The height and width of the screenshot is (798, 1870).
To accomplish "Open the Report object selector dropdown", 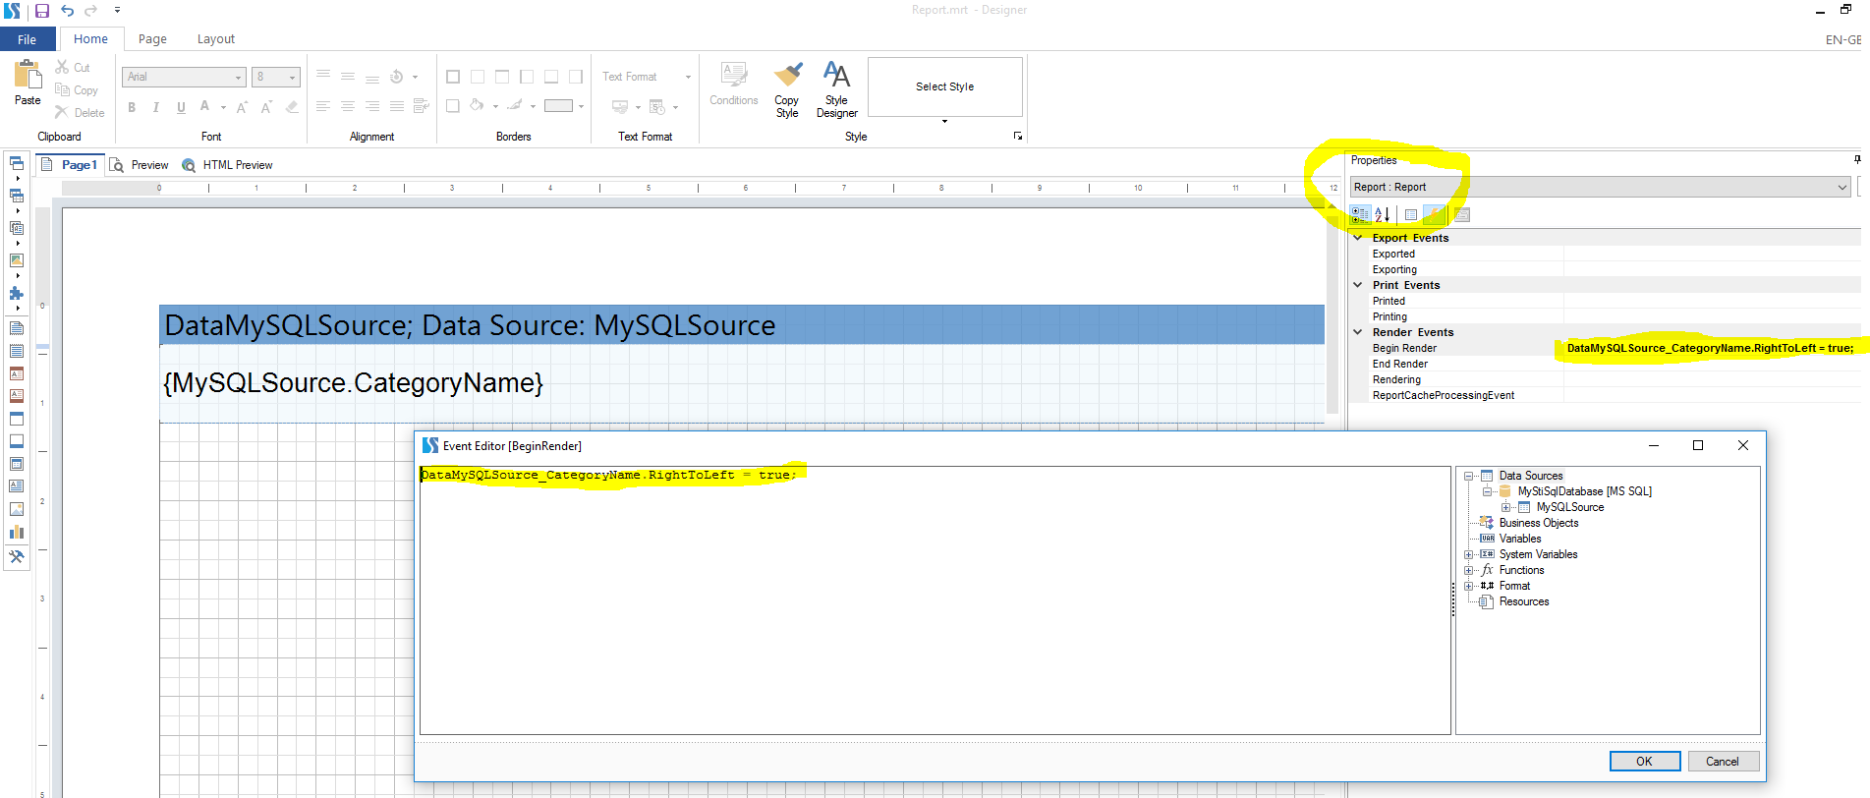I will pyautogui.click(x=1842, y=188).
